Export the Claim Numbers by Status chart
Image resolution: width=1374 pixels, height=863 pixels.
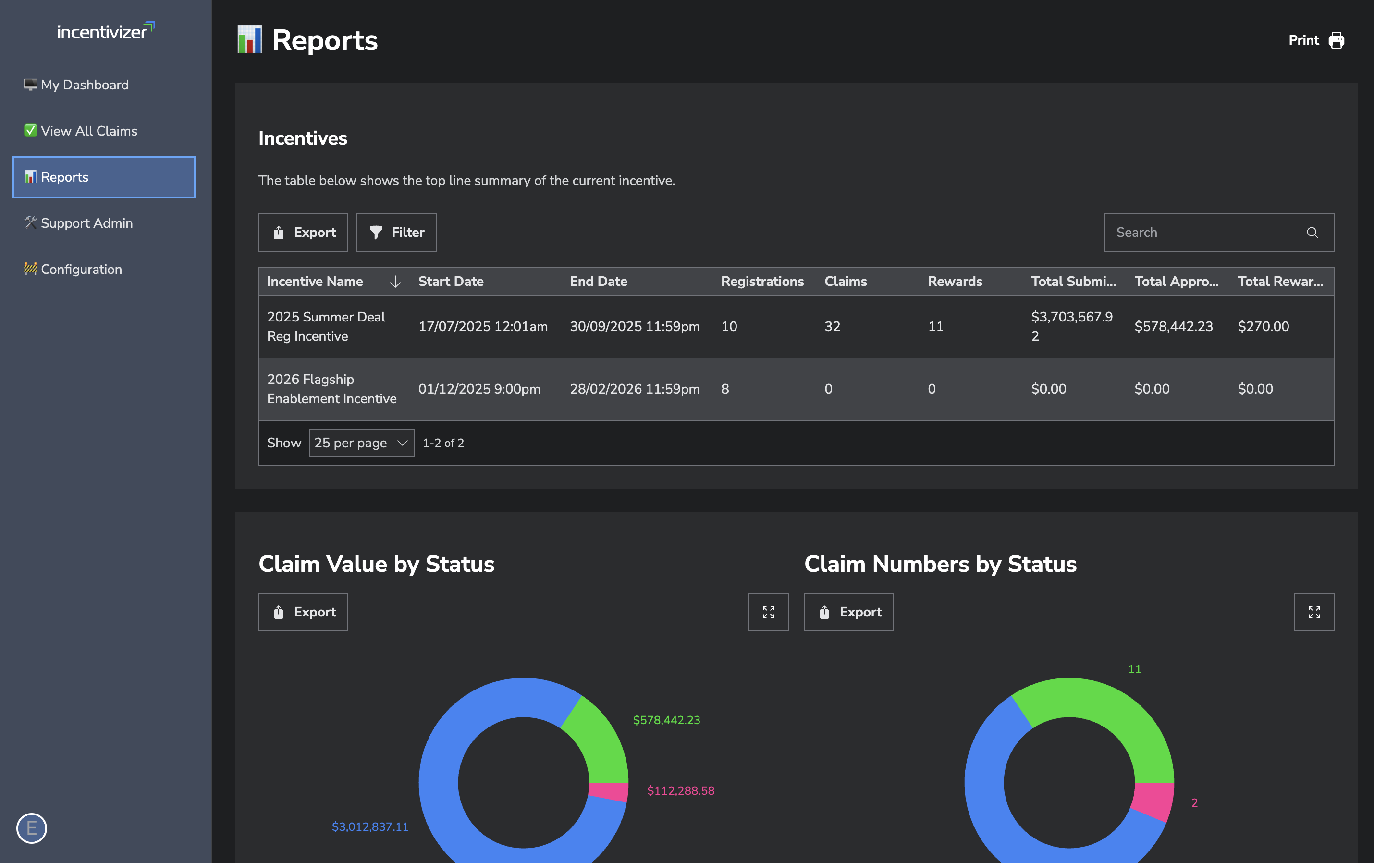848,612
